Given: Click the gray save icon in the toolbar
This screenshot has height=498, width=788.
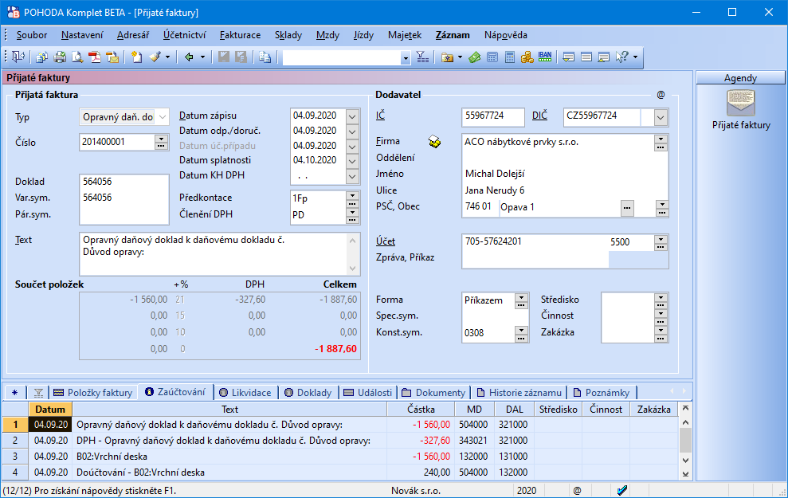Looking at the screenshot, I should (x=224, y=57).
